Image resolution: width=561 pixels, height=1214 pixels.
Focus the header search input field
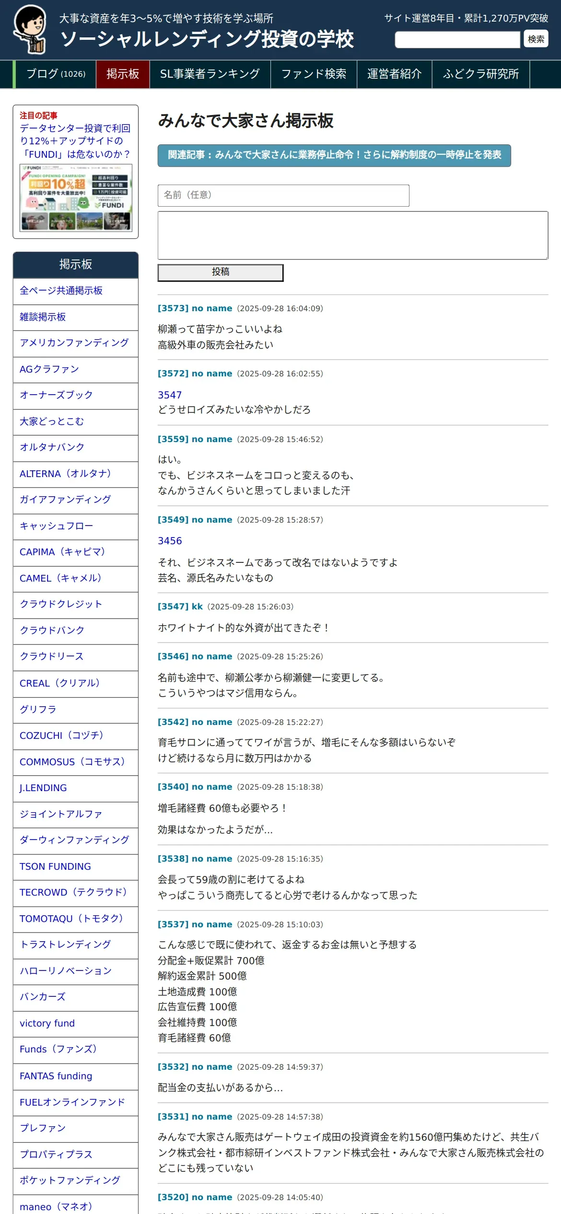coord(457,39)
